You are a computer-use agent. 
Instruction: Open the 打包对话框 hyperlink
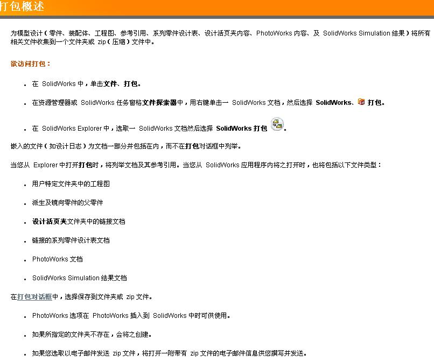point(34,297)
